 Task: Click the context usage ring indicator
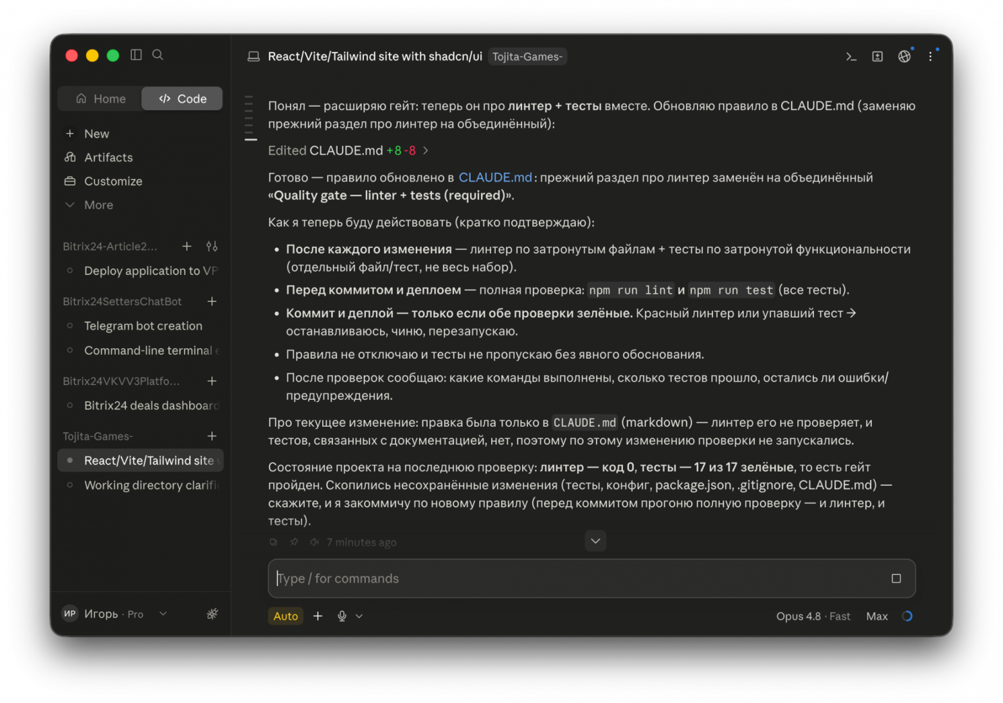coord(907,616)
